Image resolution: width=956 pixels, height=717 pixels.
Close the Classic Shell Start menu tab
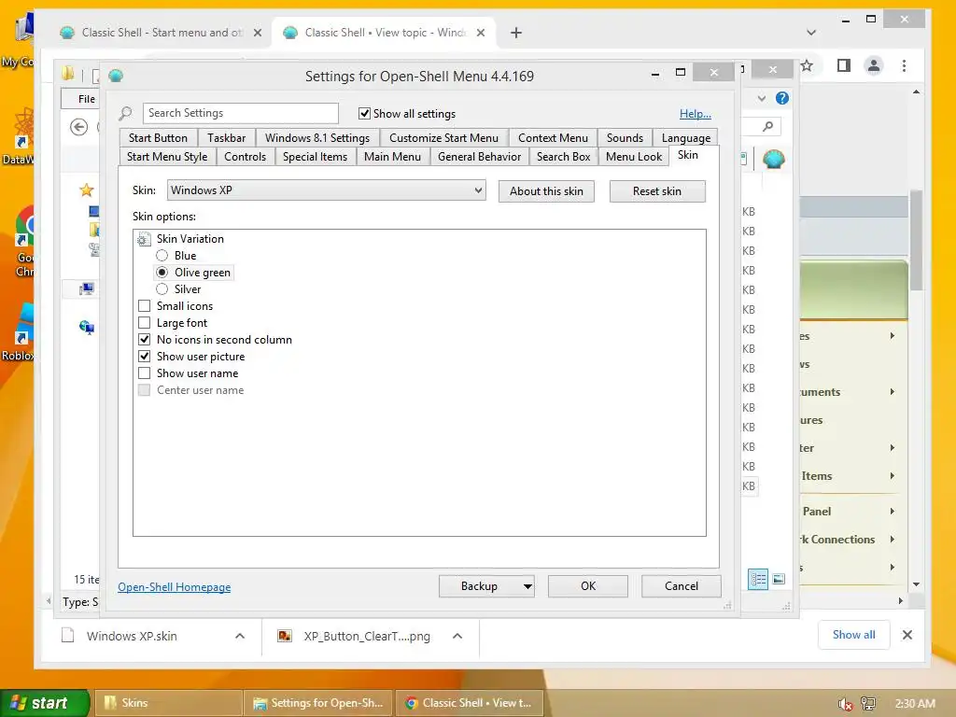click(258, 33)
